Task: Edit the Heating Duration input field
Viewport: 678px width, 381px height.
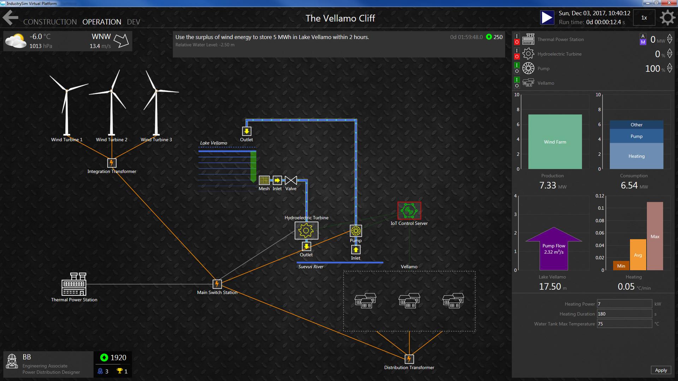Action: pos(624,314)
